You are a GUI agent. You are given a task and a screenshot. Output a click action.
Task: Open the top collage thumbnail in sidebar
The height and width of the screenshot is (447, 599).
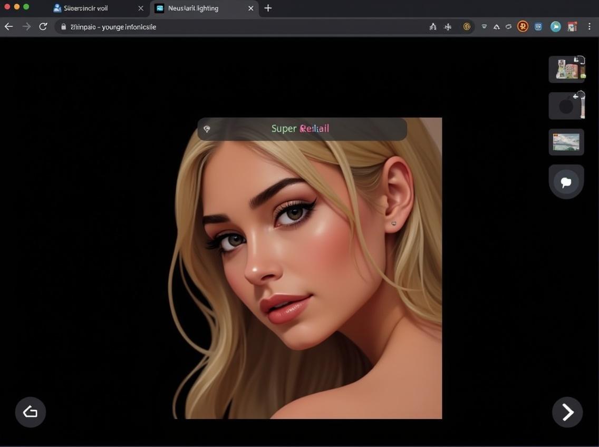click(x=566, y=70)
